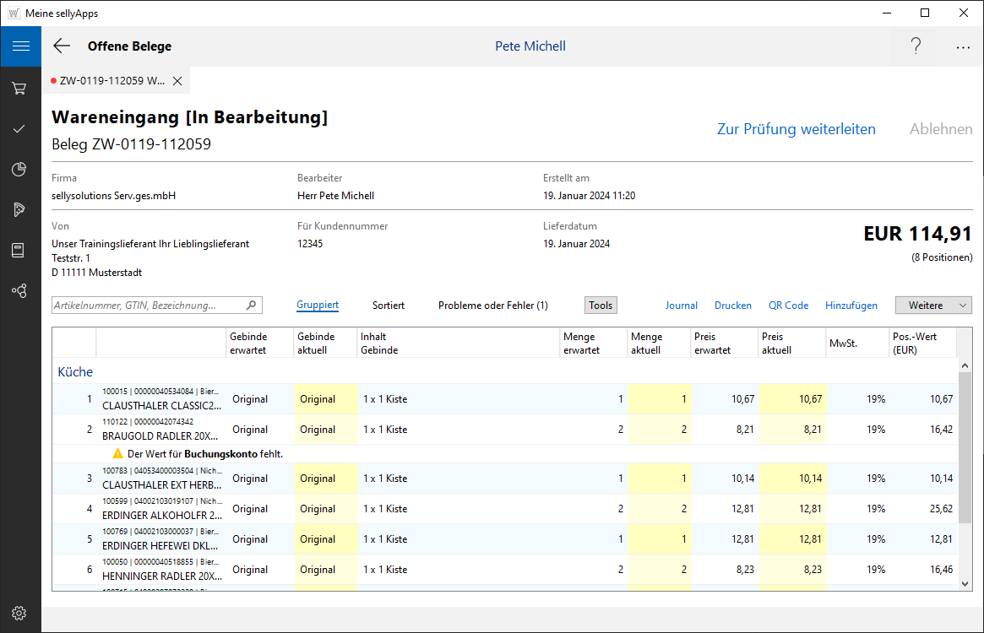This screenshot has height=633, width=984.
Task: Click the shopping cart sidebar icon
Action: pyautogui.click(x=20, y=88)
